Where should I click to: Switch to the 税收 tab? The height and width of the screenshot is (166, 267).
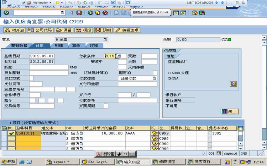pyautogui.click(x=76, y=46)
